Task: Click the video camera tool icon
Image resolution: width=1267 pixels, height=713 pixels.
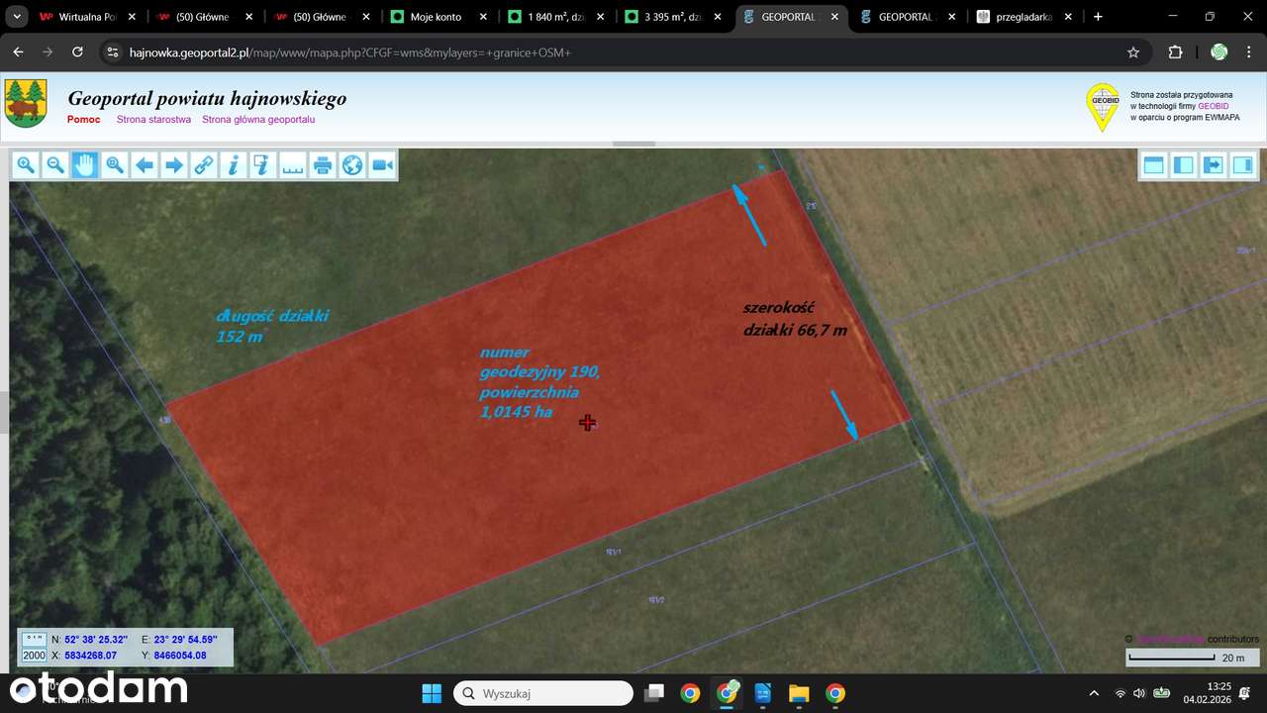Action: click(382, 165)
